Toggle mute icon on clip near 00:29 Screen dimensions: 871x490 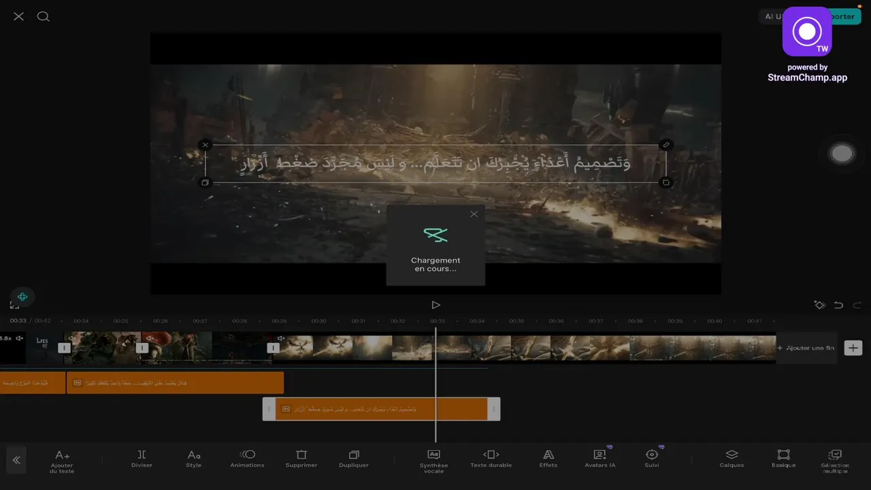click(x=280, y=338)
